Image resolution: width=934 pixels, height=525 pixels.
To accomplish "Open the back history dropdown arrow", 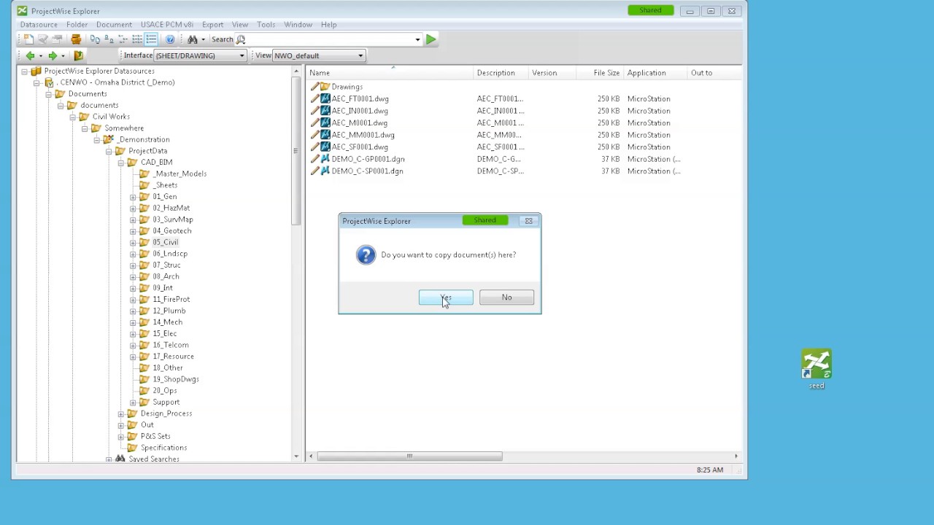I will [40, 55].
